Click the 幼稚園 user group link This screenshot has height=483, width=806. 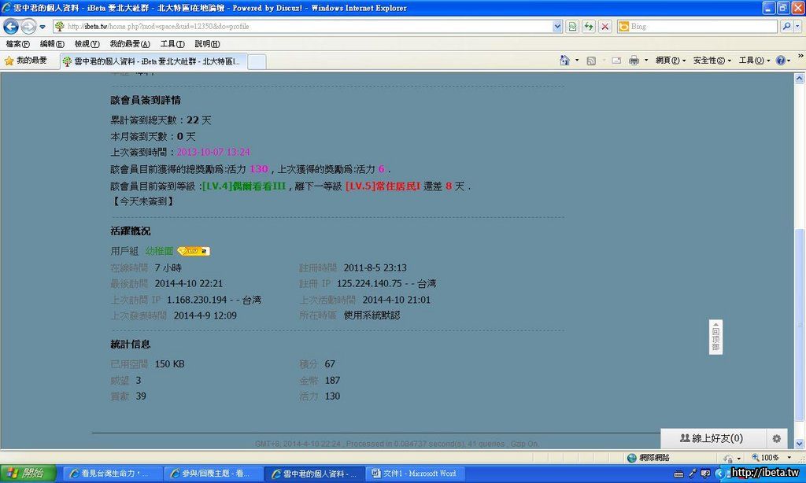tap(159, 251)
